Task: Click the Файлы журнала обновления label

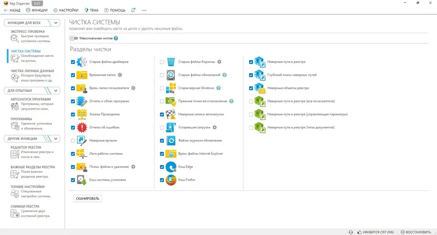Action: tap(200, 140)
